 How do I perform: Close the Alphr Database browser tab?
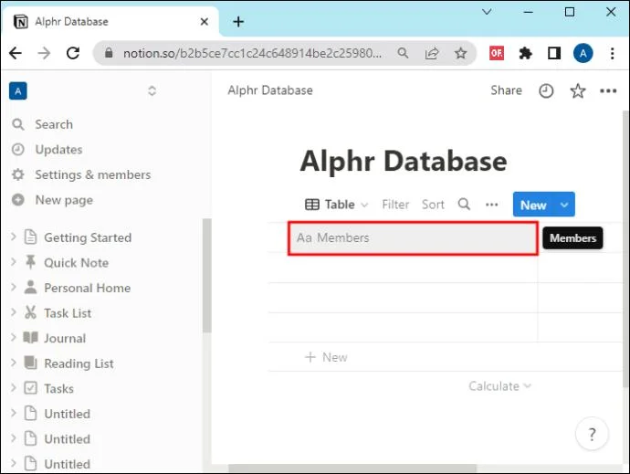pos(205,22)
